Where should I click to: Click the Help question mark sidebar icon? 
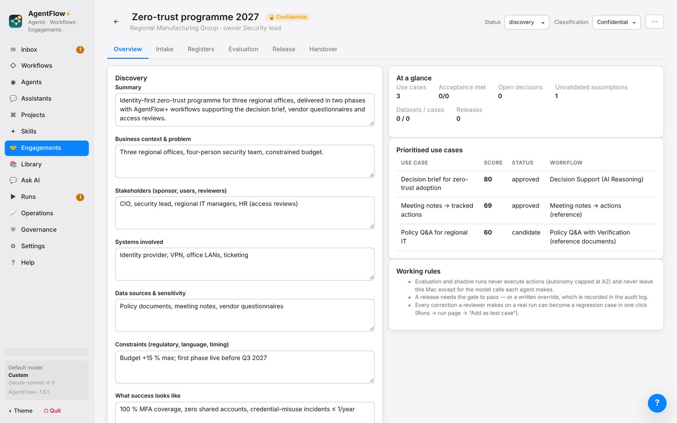(x=13, y=262)
